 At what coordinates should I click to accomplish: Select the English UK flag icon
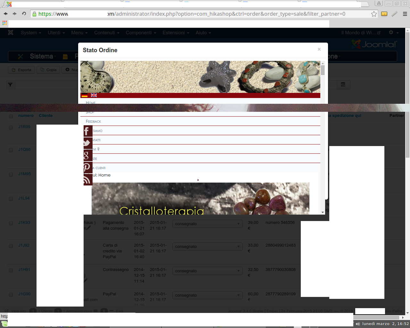pyautogui.click(x=94, y=95)
